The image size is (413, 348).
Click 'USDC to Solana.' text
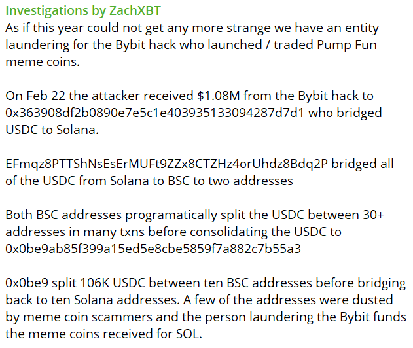point(52,130)
